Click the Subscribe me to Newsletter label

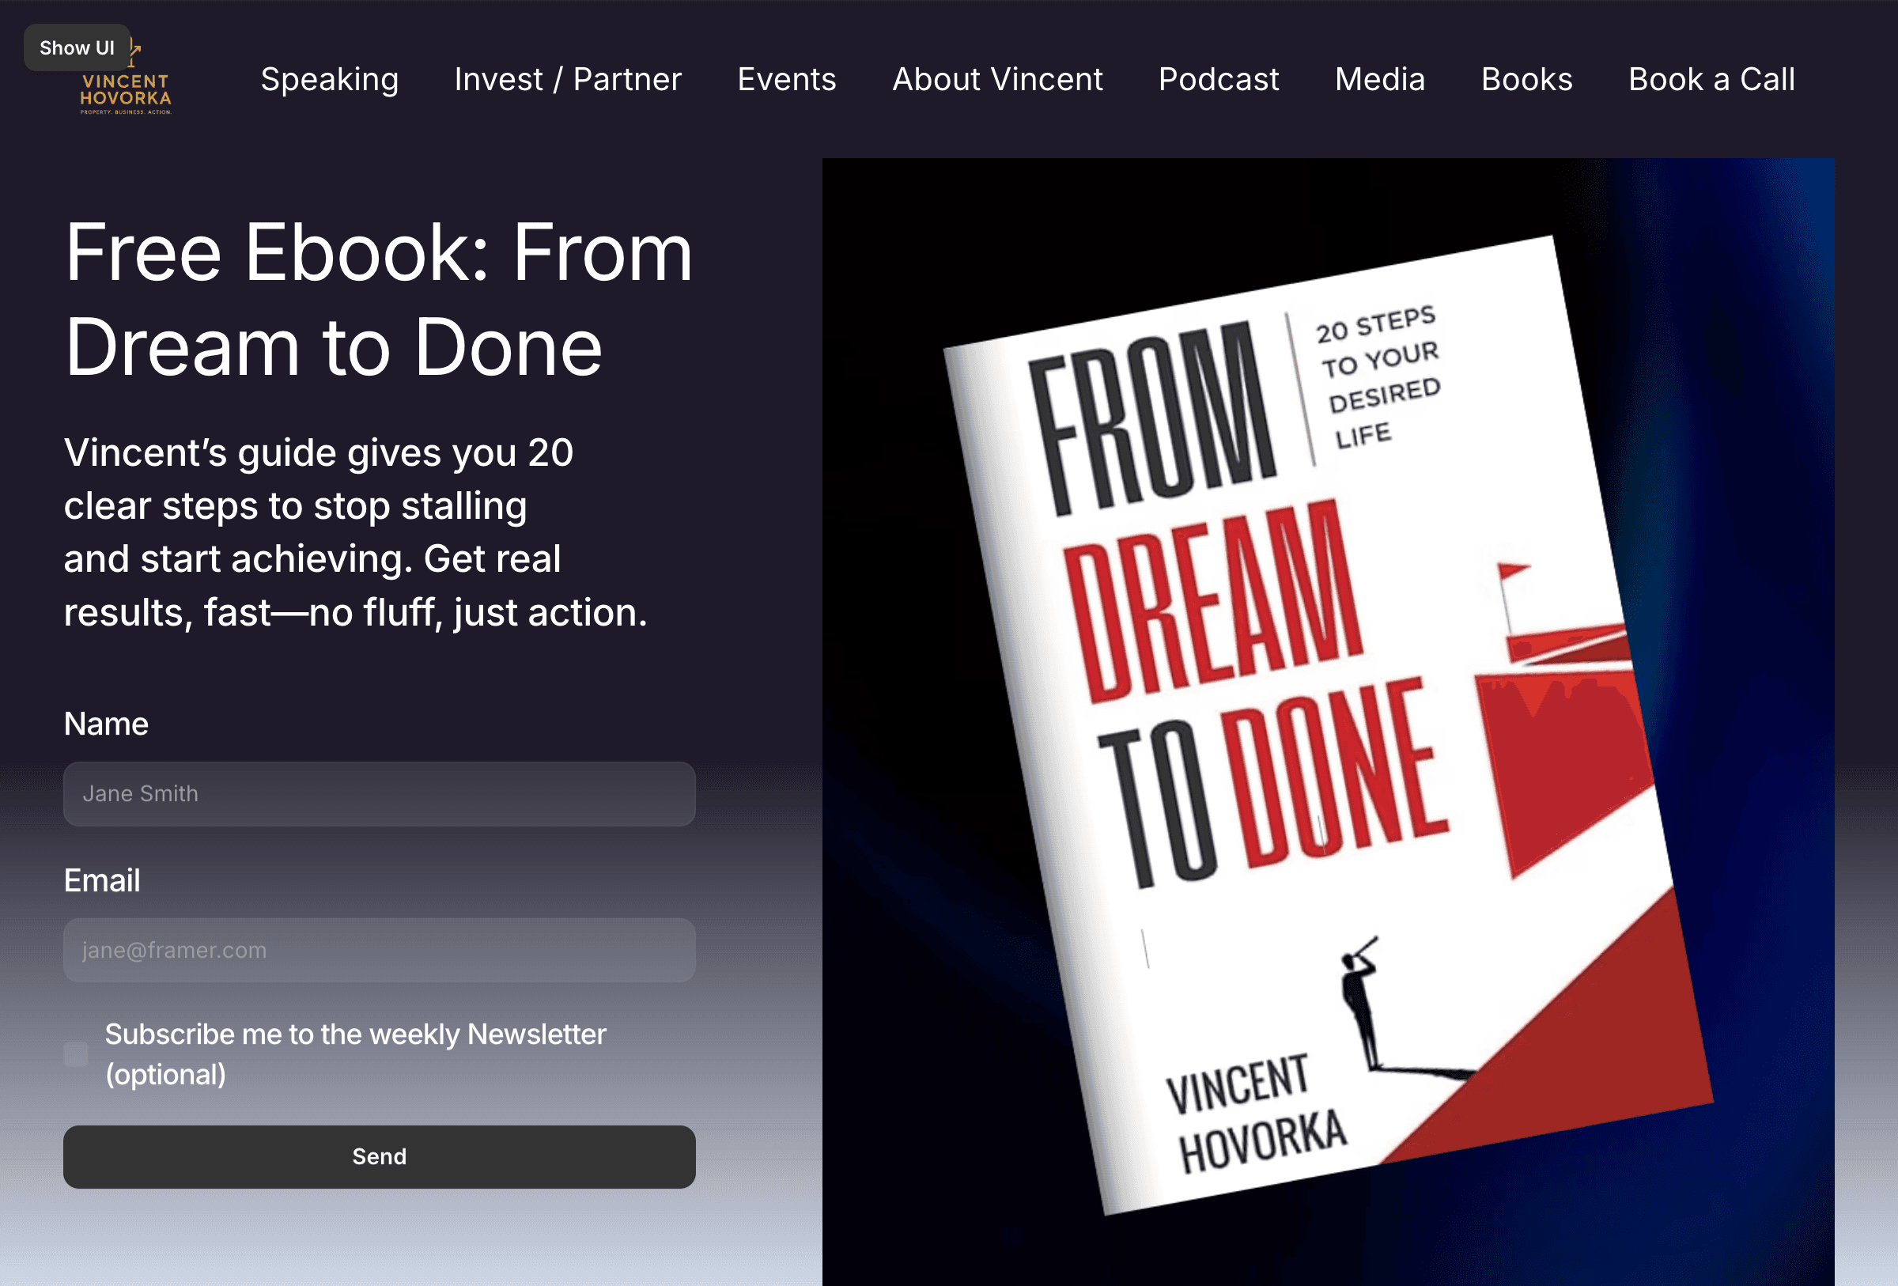pos(356,1054)
